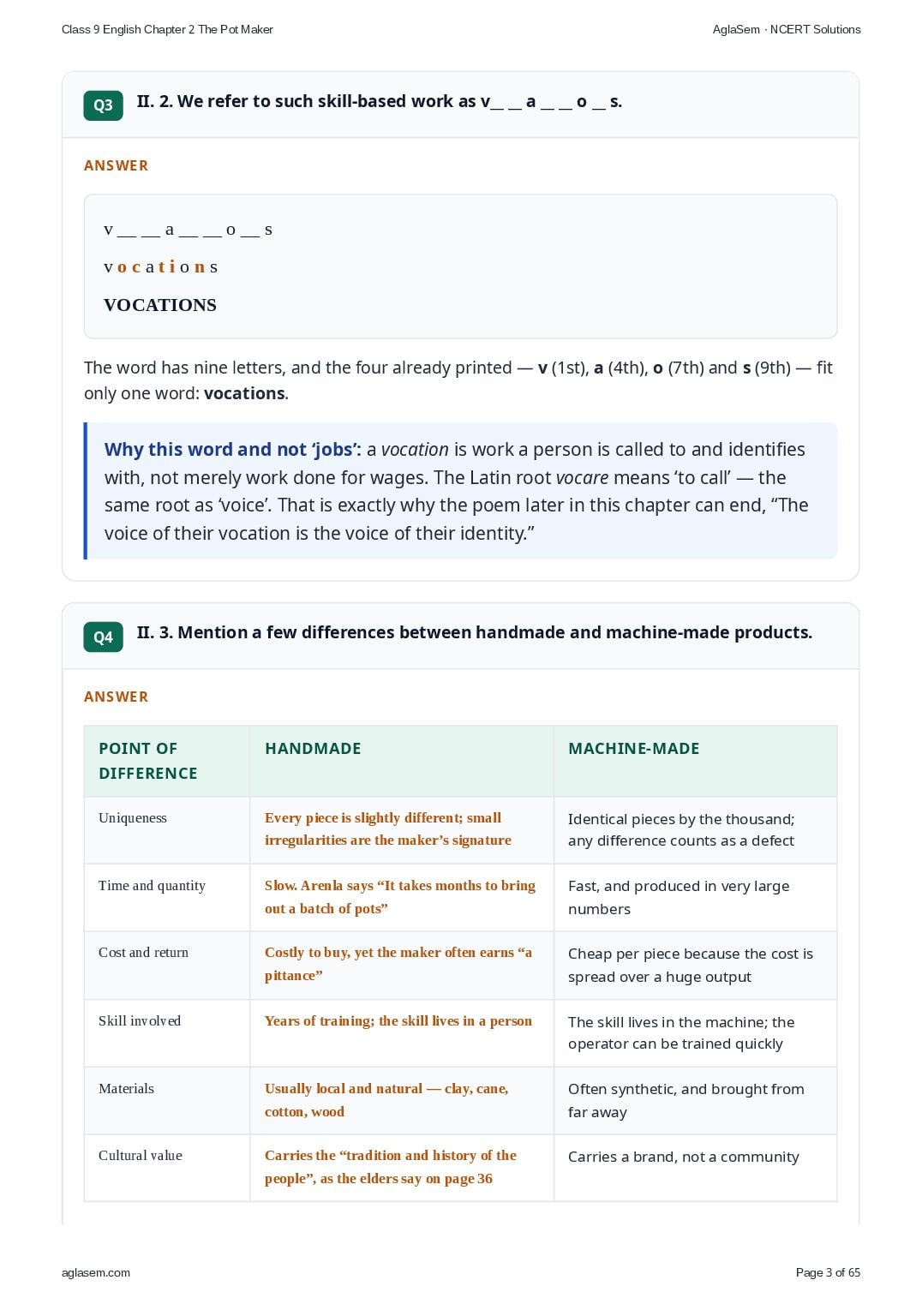Click the bold VOCATIONS answer word
The height and width of the screenshot is (1304, 922).
160,305
